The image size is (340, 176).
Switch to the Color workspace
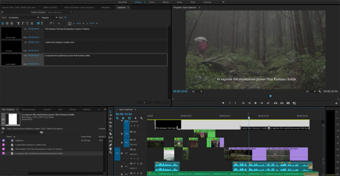pos(152,2)
